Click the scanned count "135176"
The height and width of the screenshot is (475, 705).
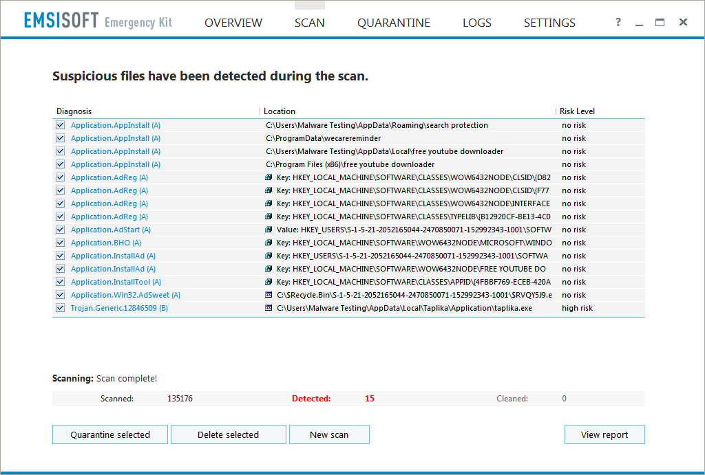click(180, 399)
